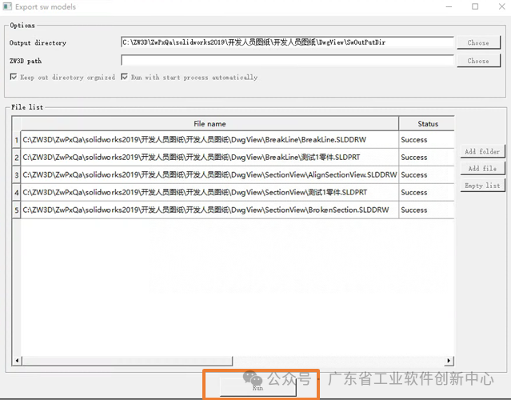Click the Export sw models window icon
Viewport: 511px width, 400px height.
(7, 6)
